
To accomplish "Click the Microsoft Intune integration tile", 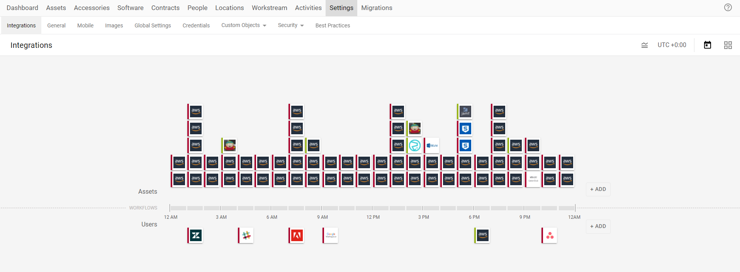I will 432,145.
